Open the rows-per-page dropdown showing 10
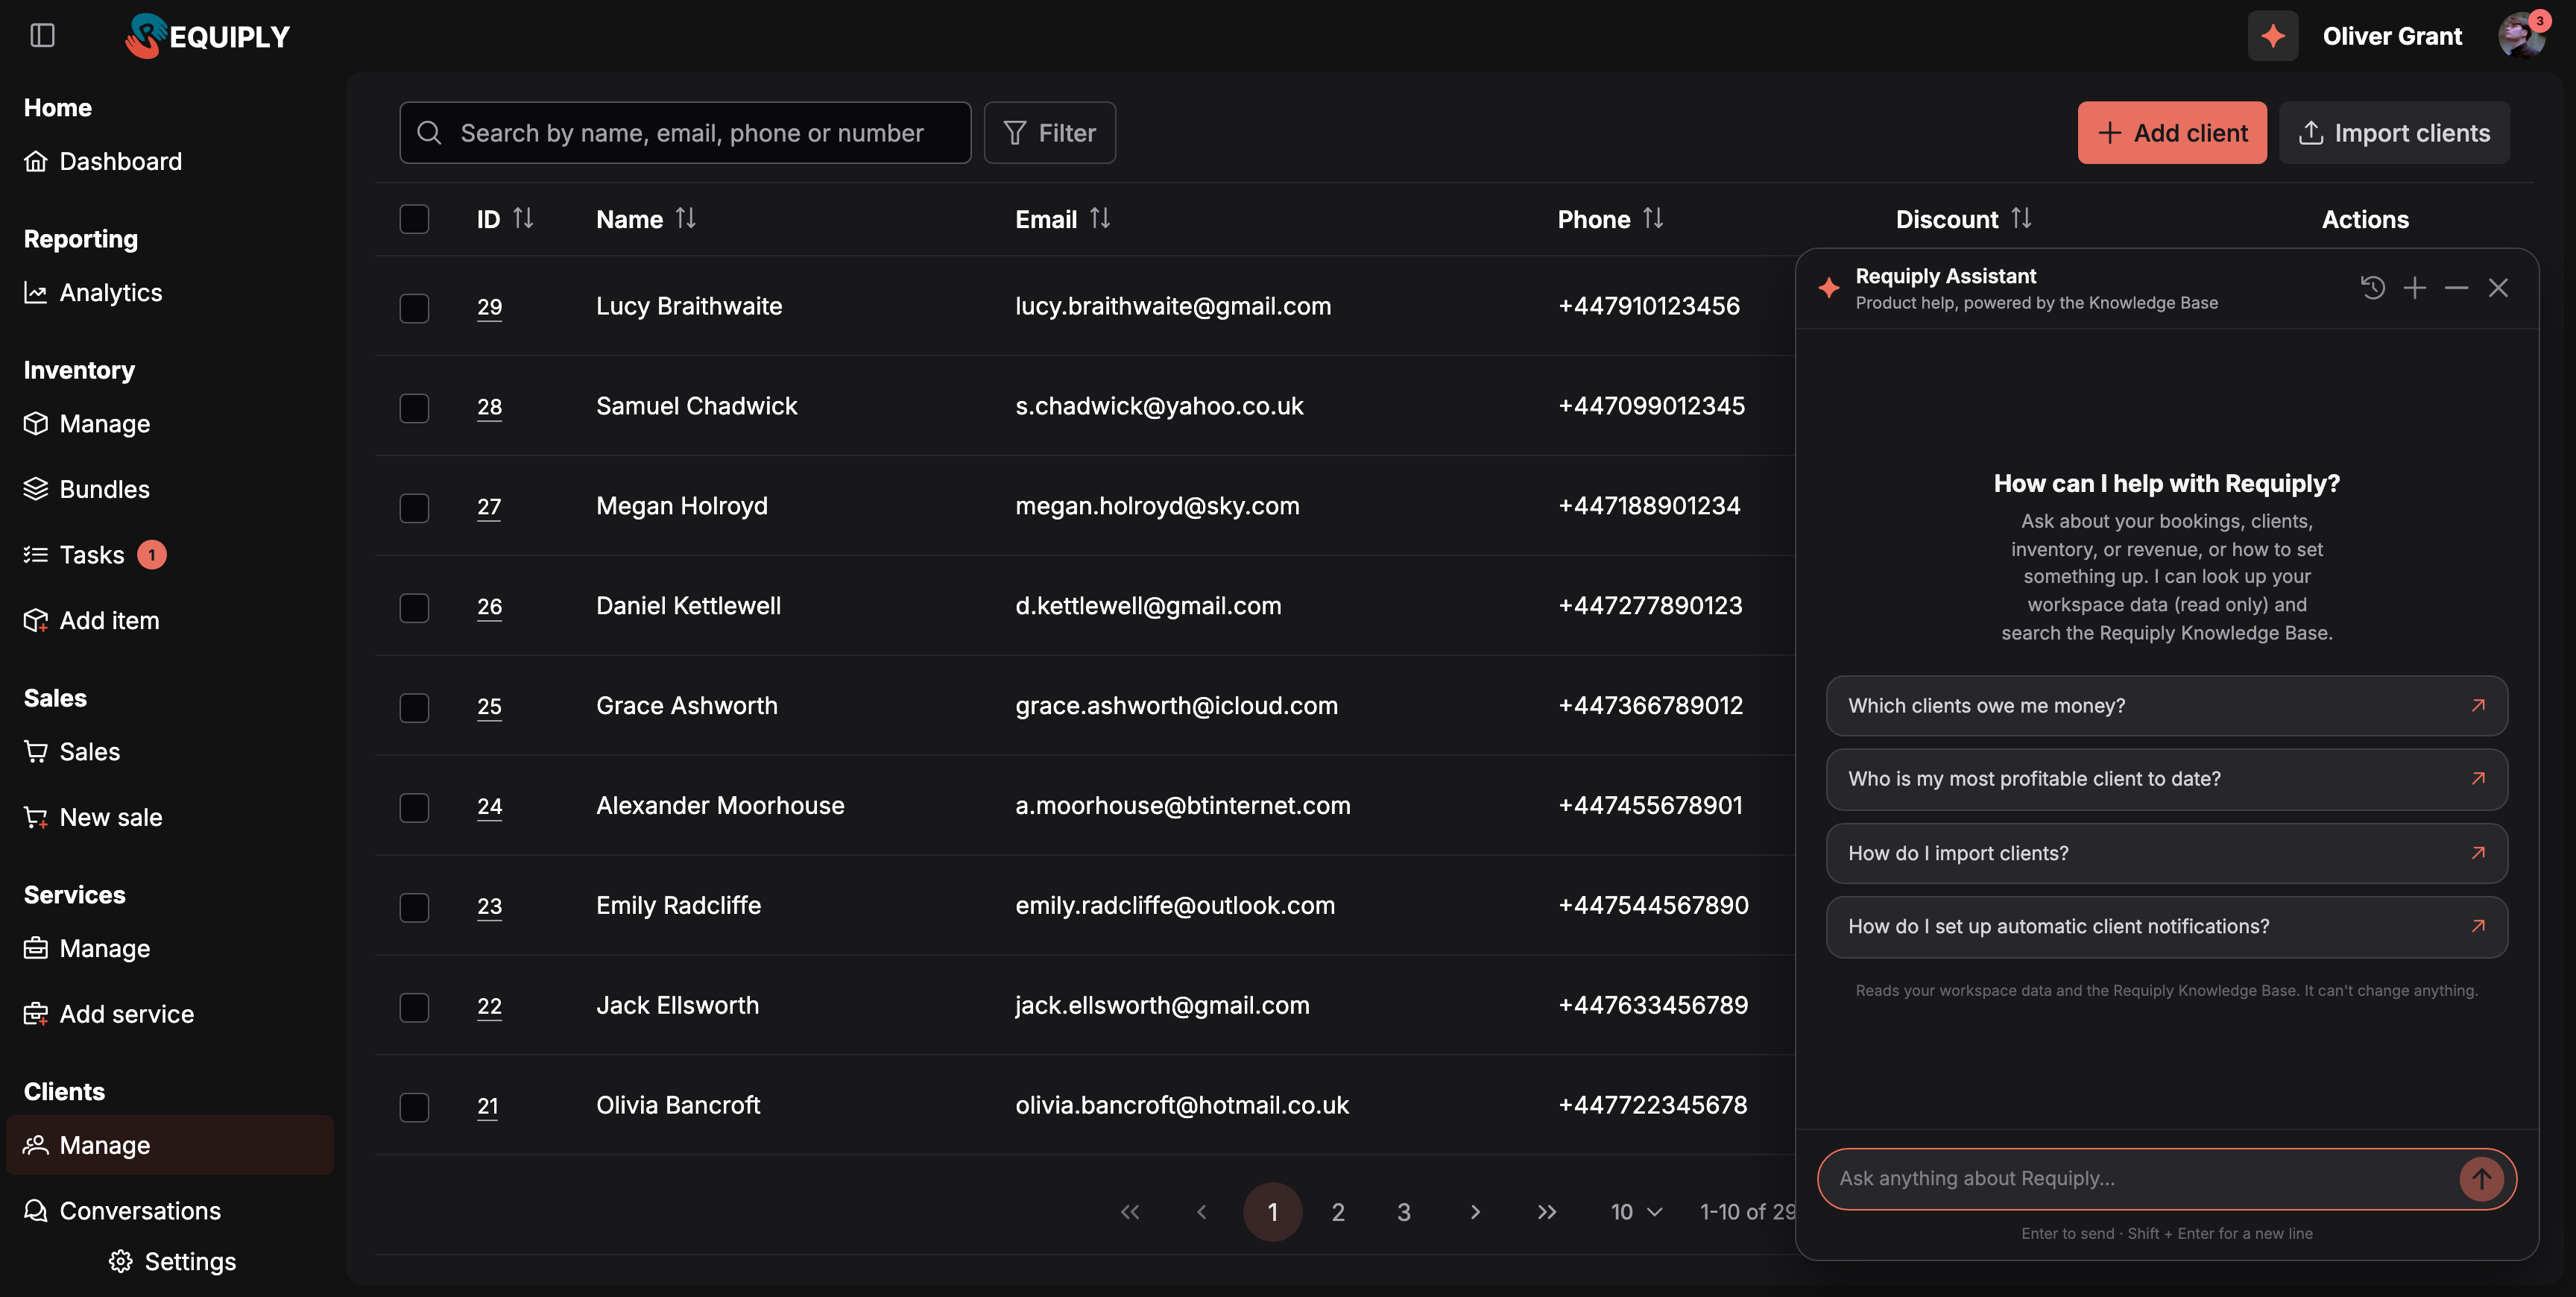2576x1297 pixels. pos(1636,1212)
